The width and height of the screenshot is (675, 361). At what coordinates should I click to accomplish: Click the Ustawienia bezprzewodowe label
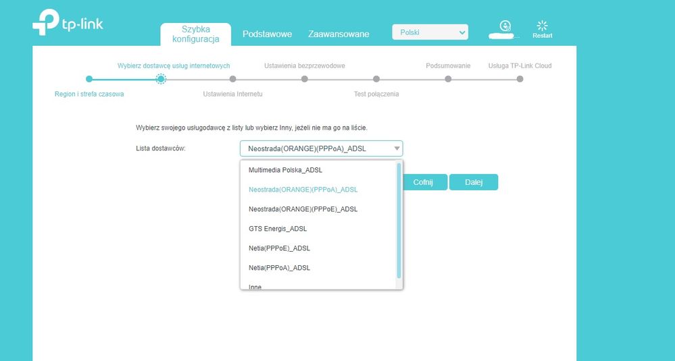click(305, 65)
